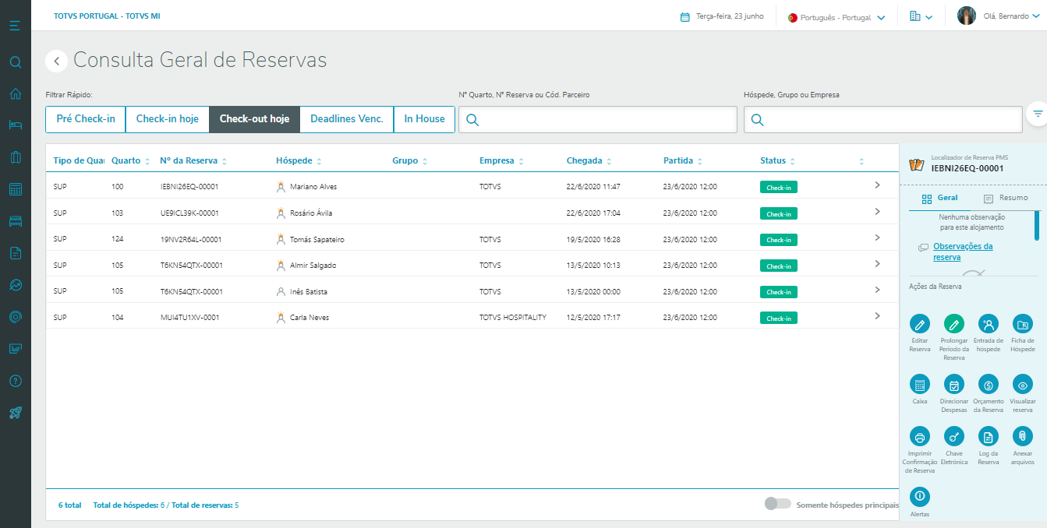1047x528 pixels.
Task: Open Prolongar Período da Reserva action
Action: tap(954, 324)
